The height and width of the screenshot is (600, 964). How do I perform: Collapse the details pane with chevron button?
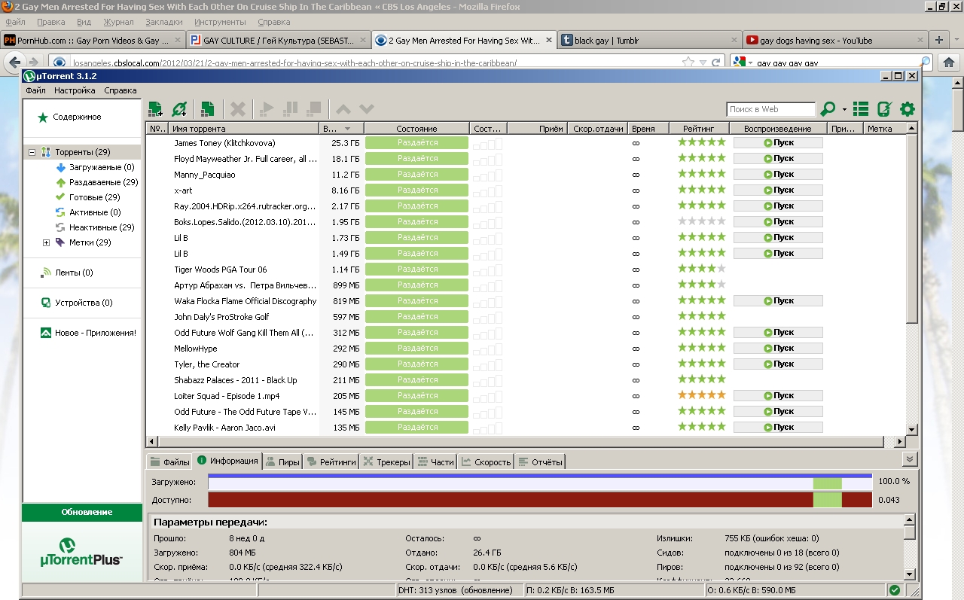[910, 459]
